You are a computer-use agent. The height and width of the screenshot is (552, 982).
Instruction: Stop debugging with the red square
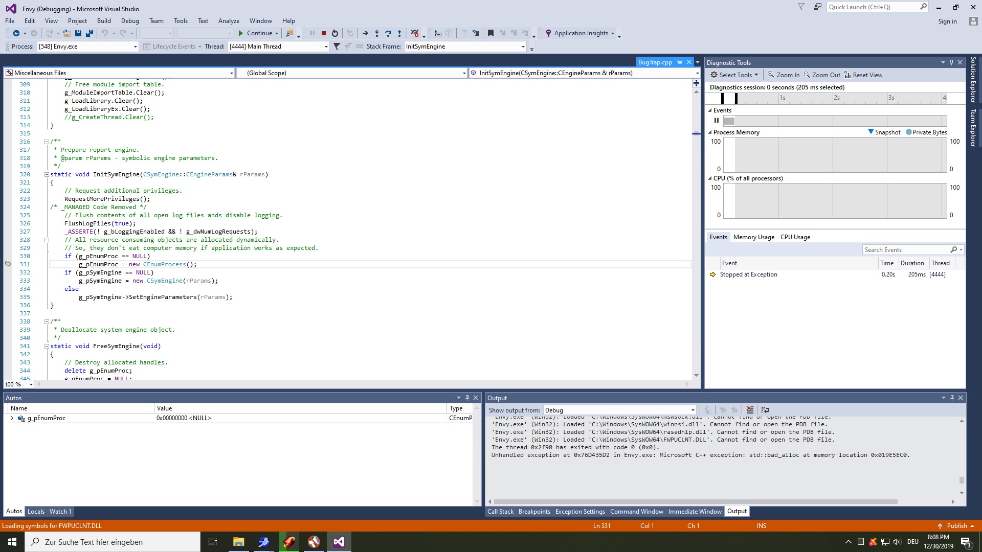point(323,33)
